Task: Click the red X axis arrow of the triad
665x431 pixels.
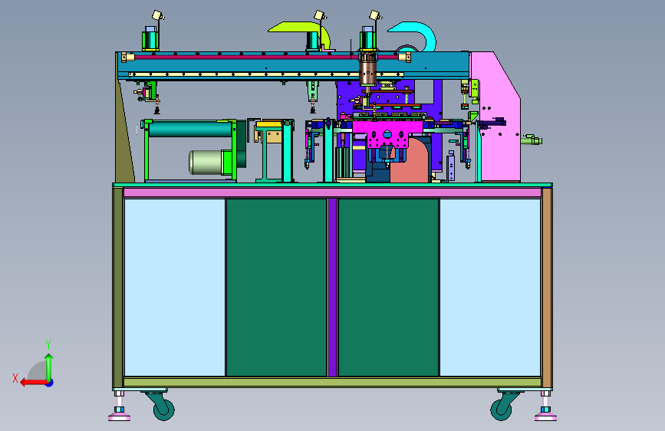Action: click(x=34, y=383)
